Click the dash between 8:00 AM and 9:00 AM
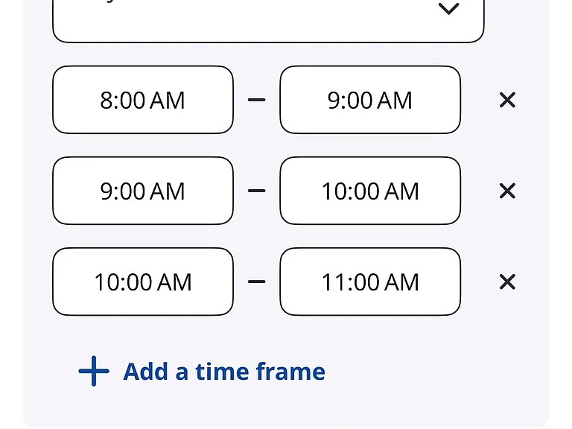Screen dimensions: 572x429 click(x=256, y=100)
